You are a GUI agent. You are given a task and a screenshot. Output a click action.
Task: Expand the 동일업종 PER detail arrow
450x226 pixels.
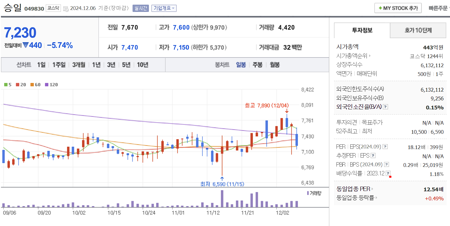tap(372, 189)
